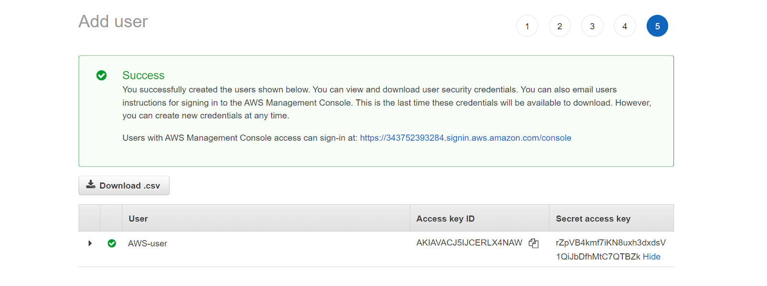Copy the access key ID to clipboard

pyautogui.click(x=534, y=243)
